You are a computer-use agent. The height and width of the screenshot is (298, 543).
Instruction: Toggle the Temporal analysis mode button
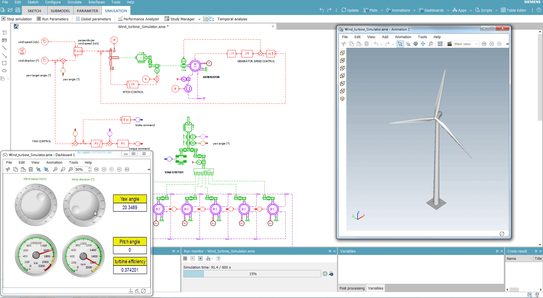pos(206,19)
